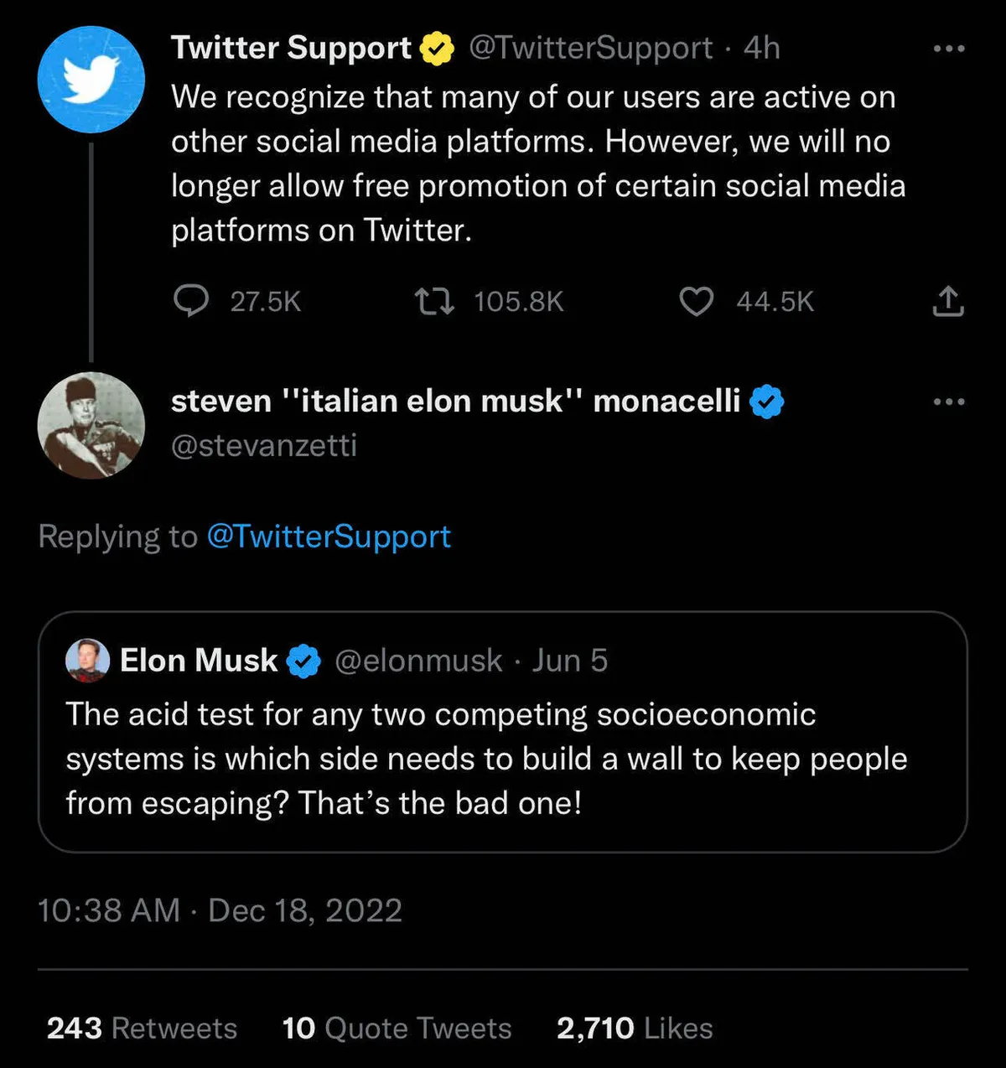Open more options menu for monacelli's reply
Screen dimensions: 1006x1068
pos(949,402)
